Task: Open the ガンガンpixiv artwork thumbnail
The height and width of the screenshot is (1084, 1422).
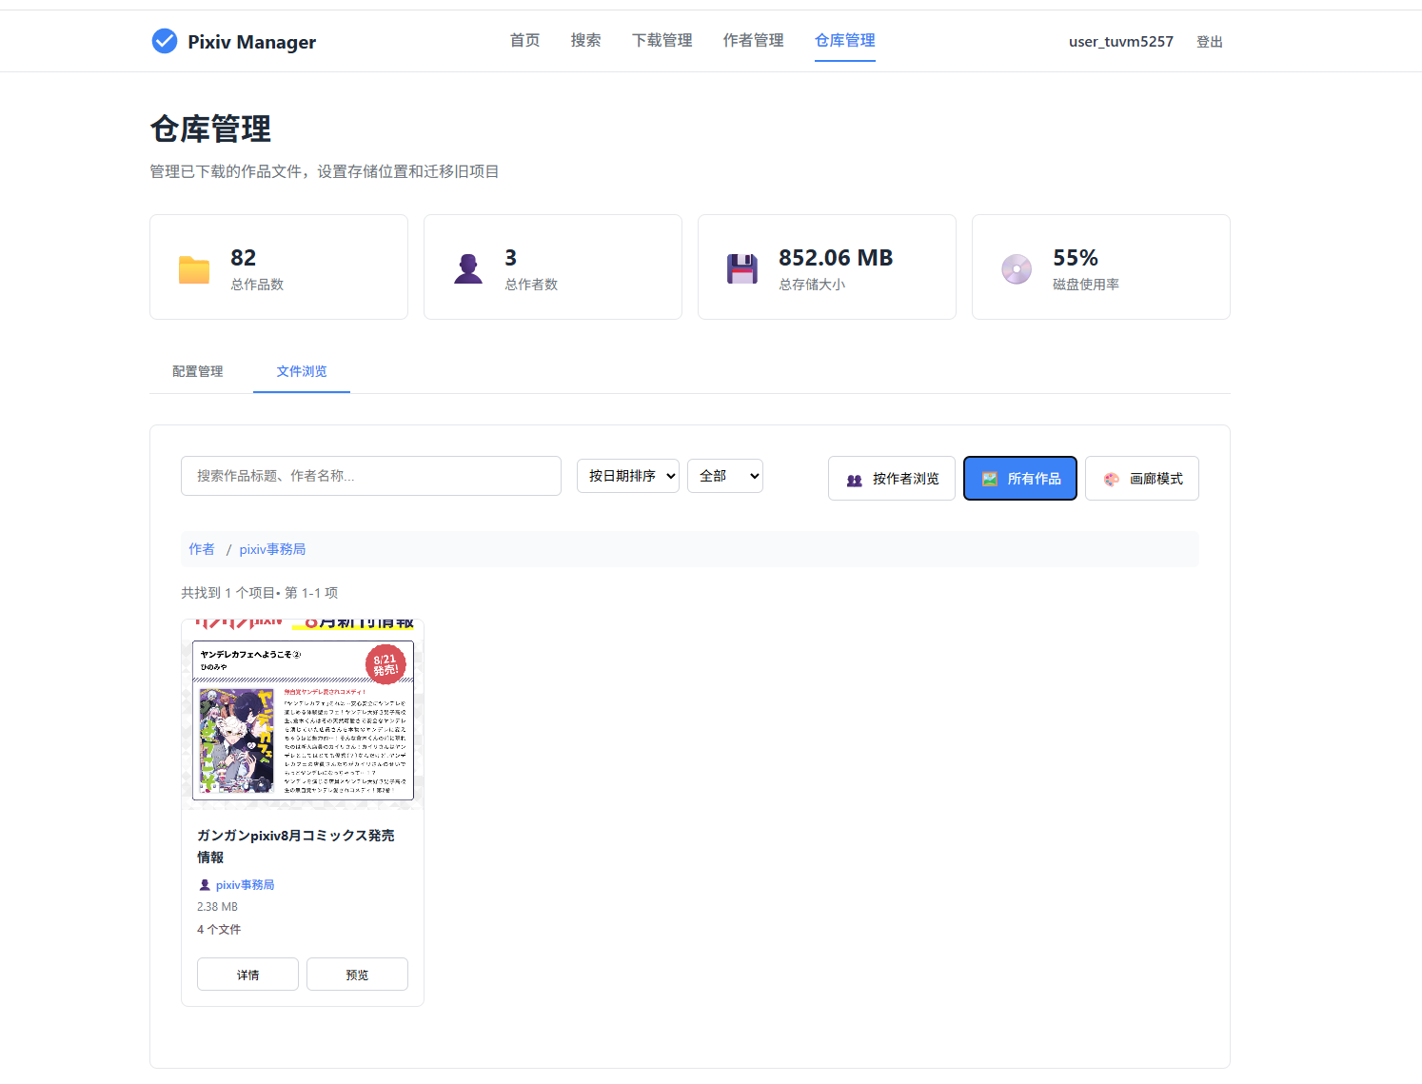Action: pyautogui.click(x=303, y=715)
